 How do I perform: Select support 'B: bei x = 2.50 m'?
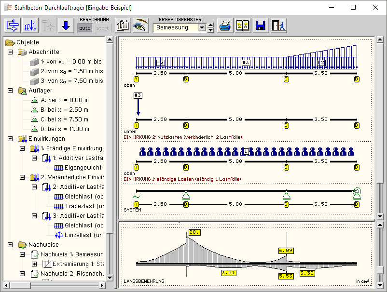click(64, 110)
